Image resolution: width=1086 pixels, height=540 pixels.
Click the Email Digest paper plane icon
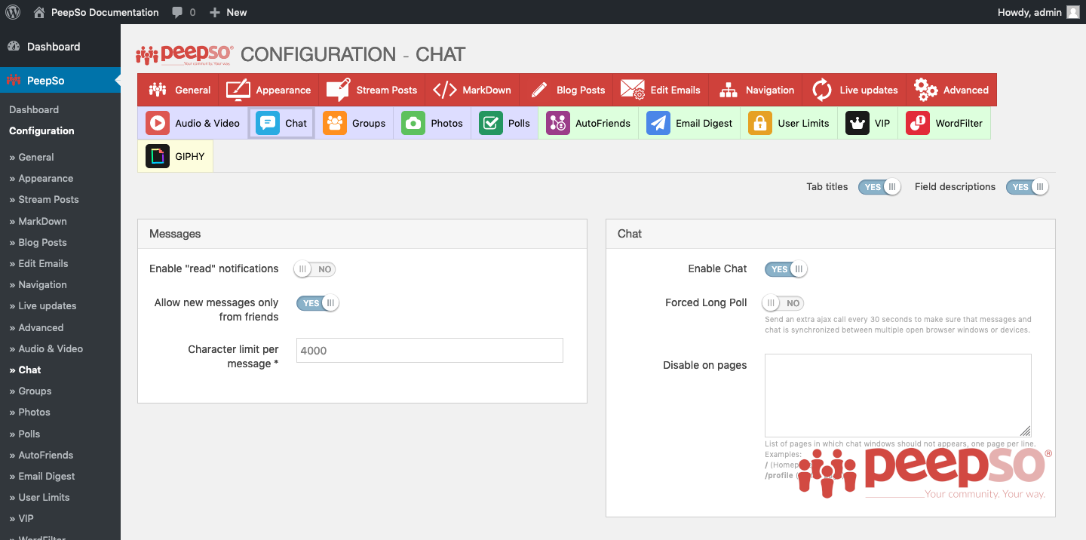coord(658,123)
